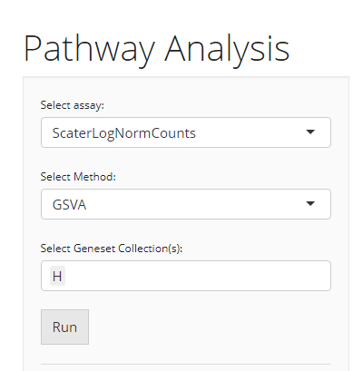Image resolution: width=363 pixels, height=371 pixels.
Task: Click the GSVA selected method text
Action: pyautogui.click(x=69, y=205)
